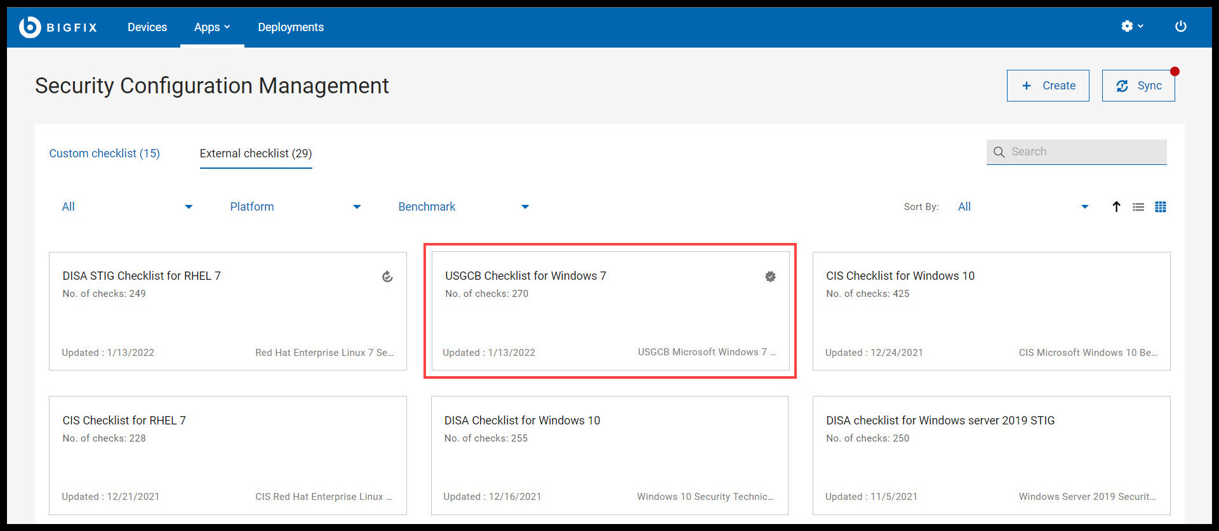Switch to grid view layout
The width and height of the screenshot is (1219, 531).
click(x=1161, y=207)
